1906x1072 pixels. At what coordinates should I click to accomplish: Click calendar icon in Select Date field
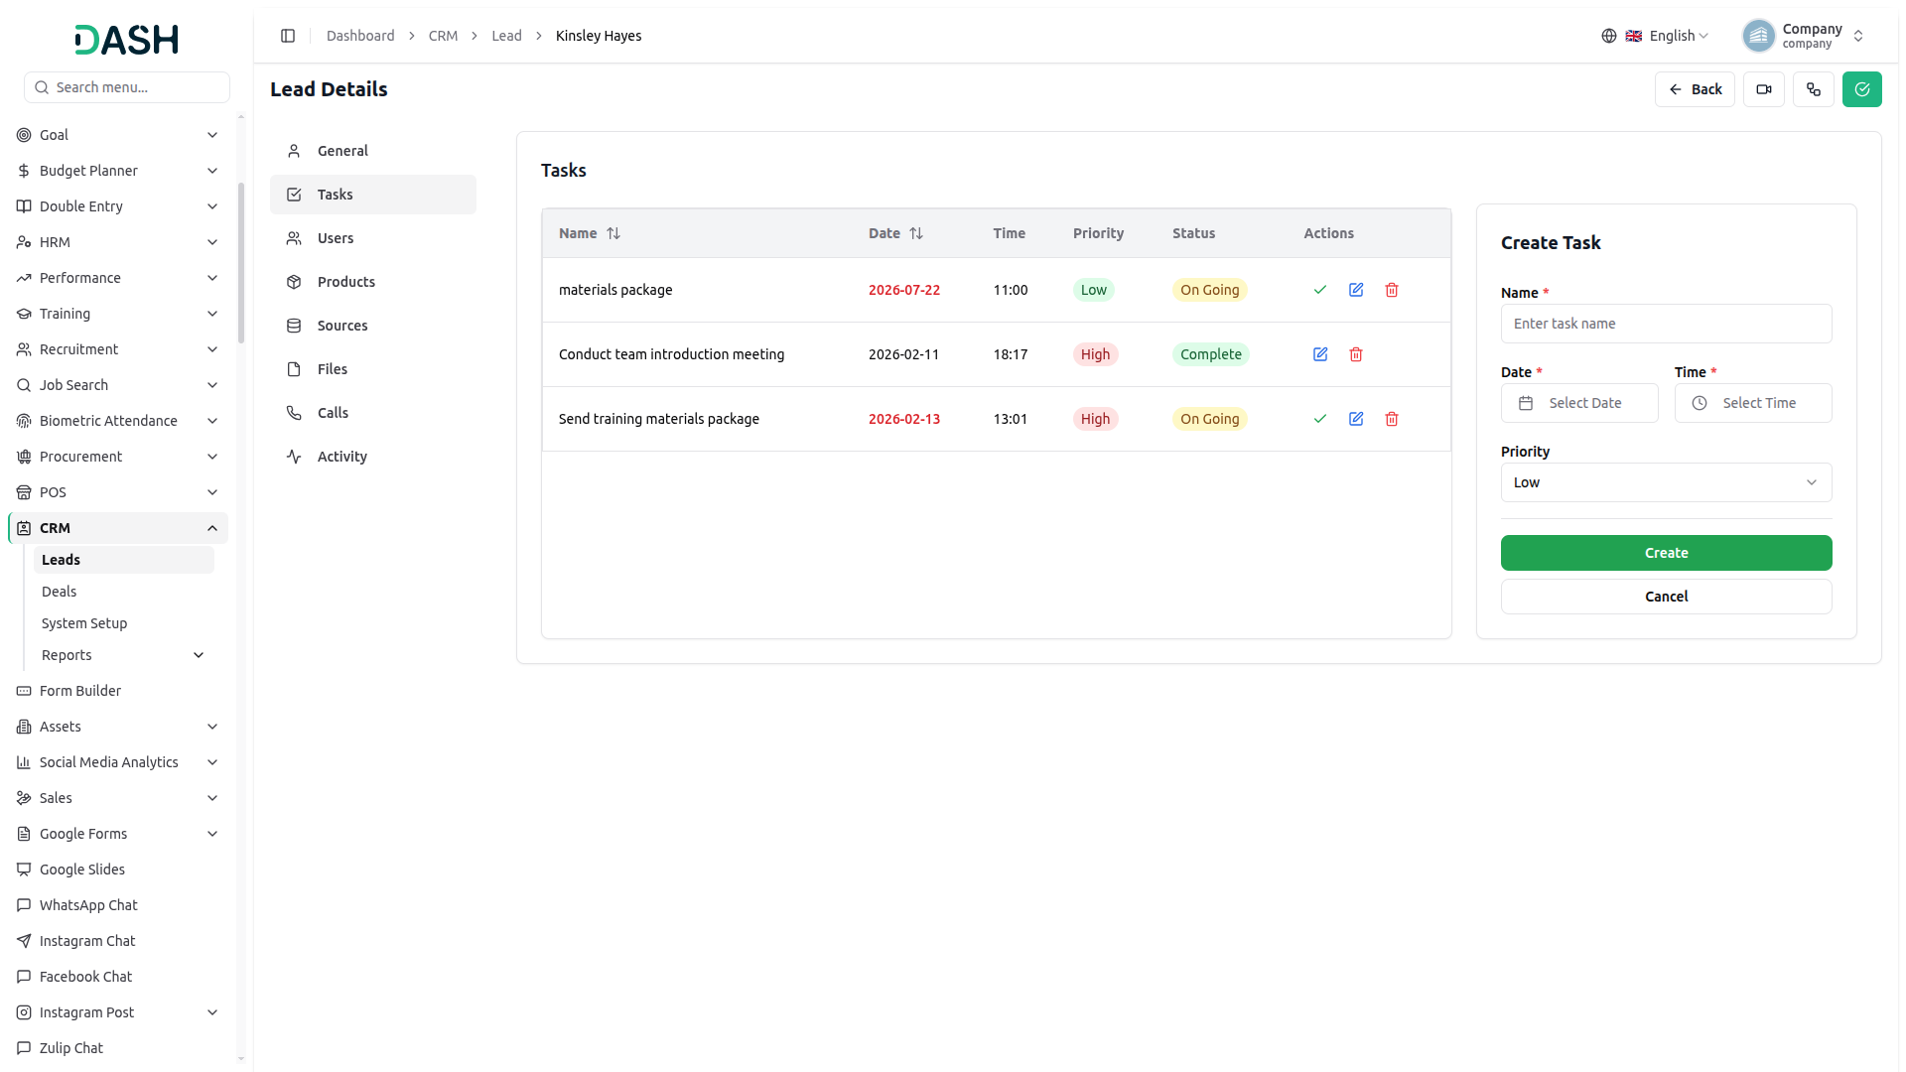click(x=1527, y=403)
